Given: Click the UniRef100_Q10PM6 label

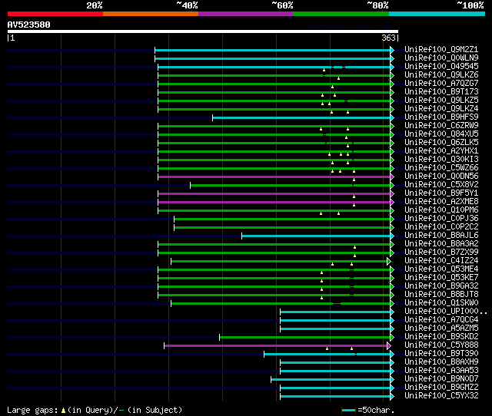Looking at the screenshot, I should [441, 210].
